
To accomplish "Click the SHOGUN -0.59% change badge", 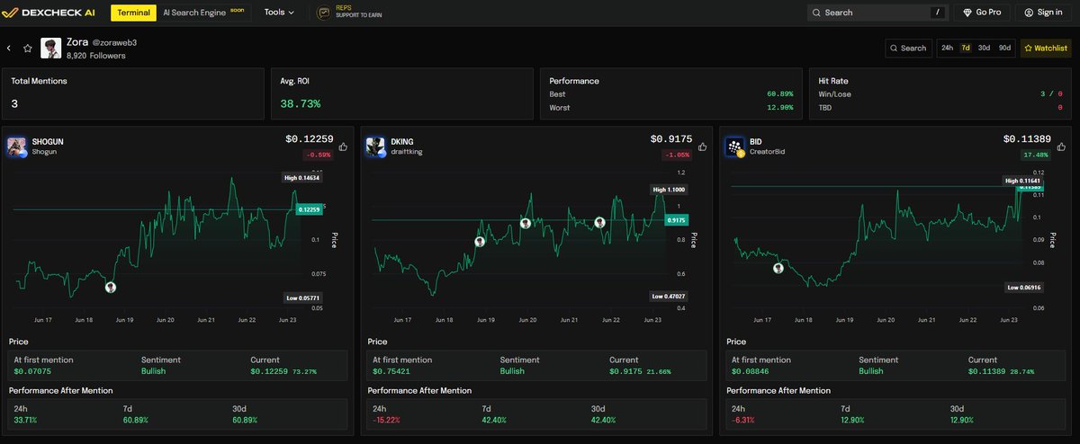I will (x=317, y=155).
